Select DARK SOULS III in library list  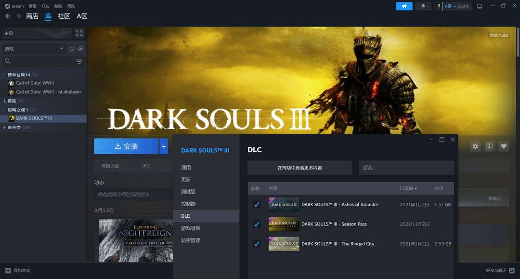pyautogui.click(x=43, y=119)
